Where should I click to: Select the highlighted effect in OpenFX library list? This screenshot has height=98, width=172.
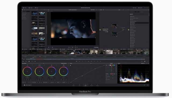[139, 23]
